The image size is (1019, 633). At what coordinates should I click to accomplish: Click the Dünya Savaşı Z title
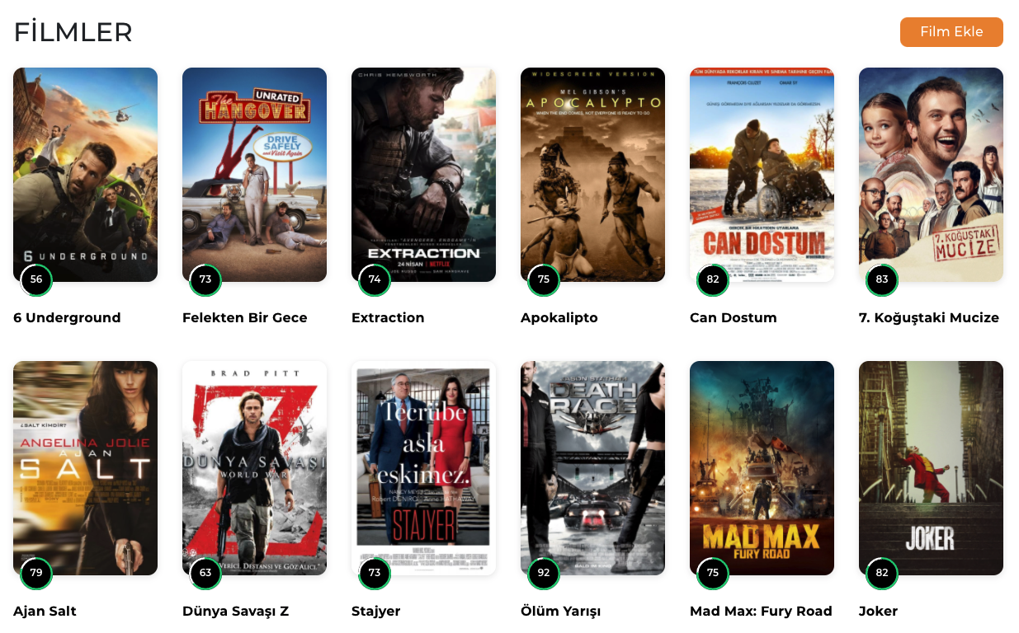(235, 612)
